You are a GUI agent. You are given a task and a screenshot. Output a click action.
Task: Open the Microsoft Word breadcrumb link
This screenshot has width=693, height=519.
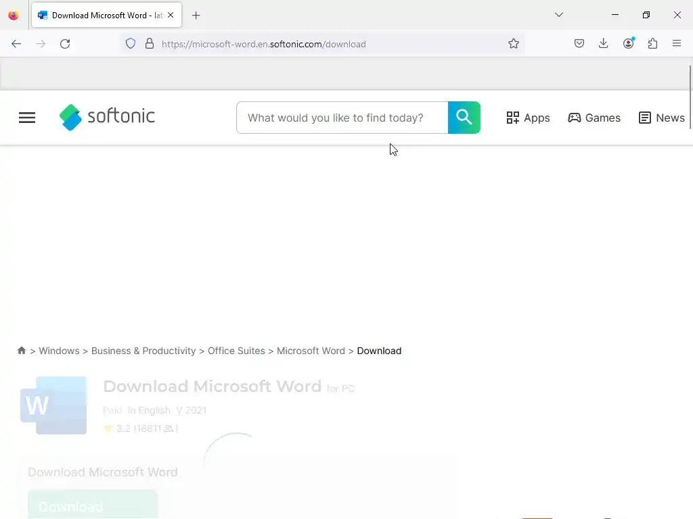pyautogui.click(x=311, y=351)
